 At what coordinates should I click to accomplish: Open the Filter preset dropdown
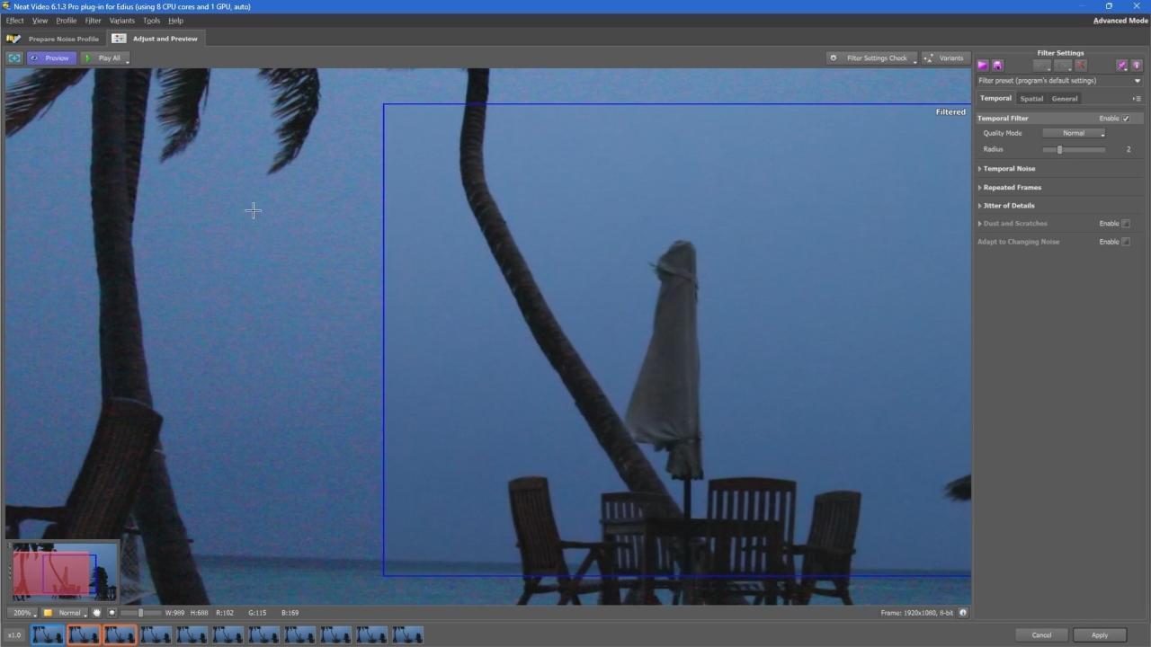click(x=1059, y=81)
